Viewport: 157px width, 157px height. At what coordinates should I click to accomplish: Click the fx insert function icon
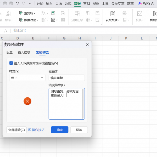pyautogui.click(x=5, y=31)
